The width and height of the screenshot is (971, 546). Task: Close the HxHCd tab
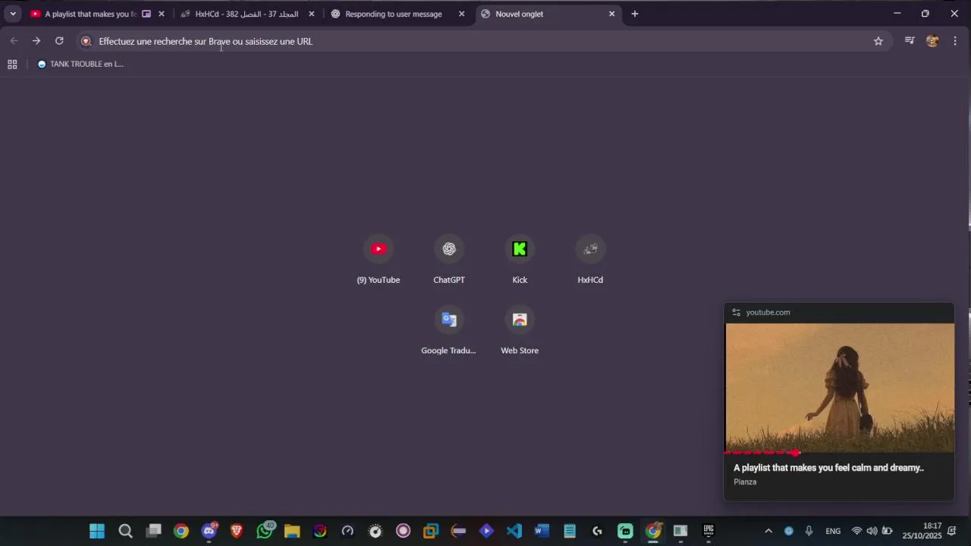point(311,14)
